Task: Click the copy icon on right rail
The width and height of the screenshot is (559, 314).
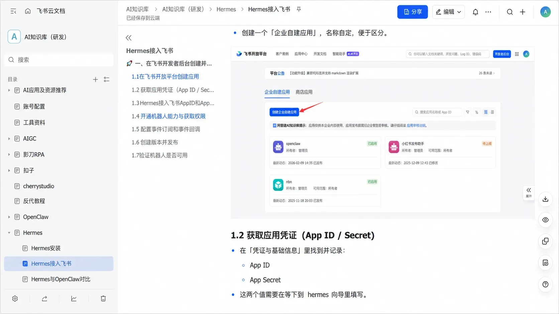Action: [545, 241]
